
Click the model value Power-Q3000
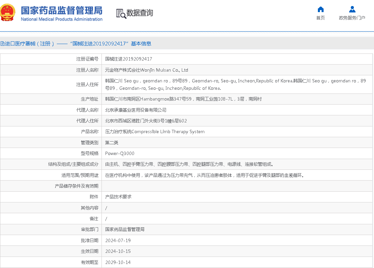[120, 153]
